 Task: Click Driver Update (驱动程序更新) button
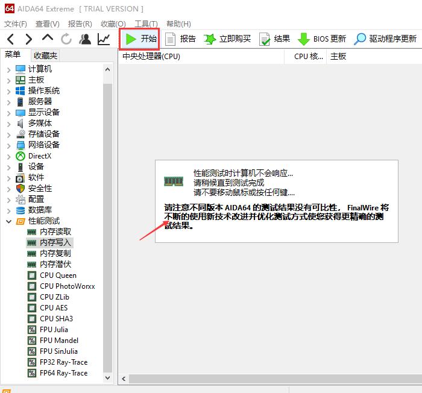385,39
